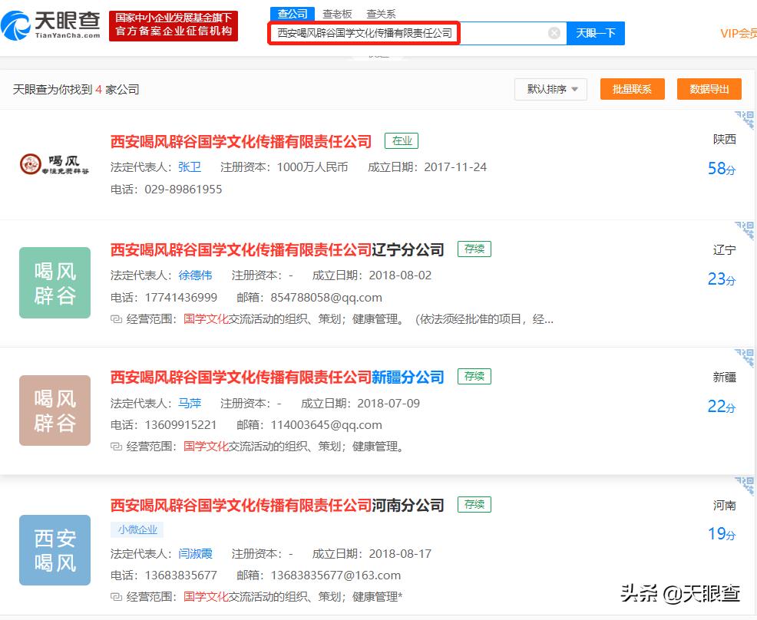Click the TianYanCha logo
Viewport: 757px width, 620px height.
point(51,25)
